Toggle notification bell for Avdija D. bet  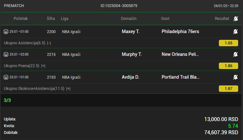coord(235,77)
